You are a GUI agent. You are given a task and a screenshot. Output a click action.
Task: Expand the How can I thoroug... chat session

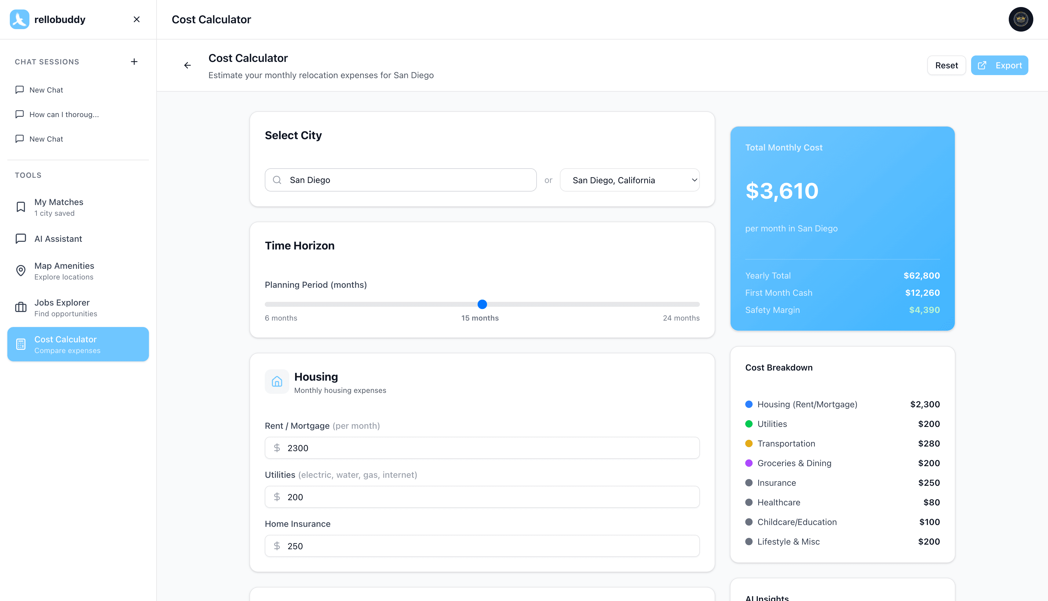(x=64, y=114)
